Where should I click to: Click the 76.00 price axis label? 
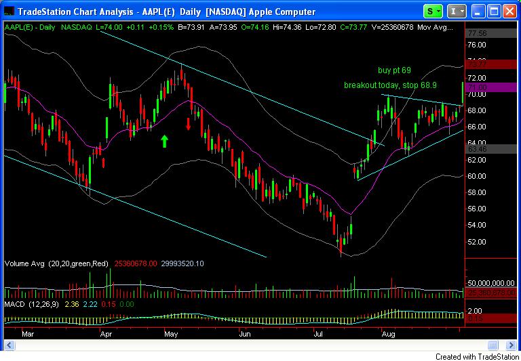pos(477,45)
